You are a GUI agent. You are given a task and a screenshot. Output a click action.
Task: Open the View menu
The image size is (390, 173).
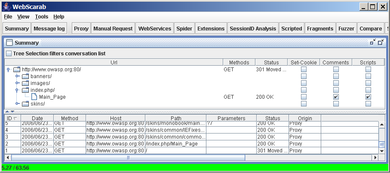(x=23, y=17)
